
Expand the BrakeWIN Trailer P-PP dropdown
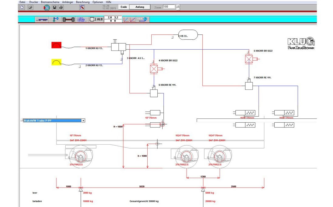(84, 121)
